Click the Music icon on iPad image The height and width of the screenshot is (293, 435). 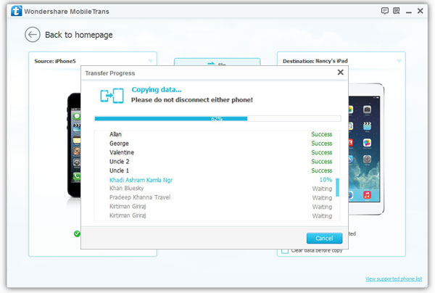click(367, 194)
